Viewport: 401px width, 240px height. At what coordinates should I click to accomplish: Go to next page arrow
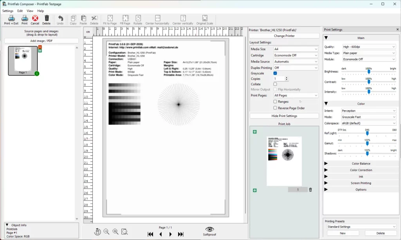click(x=170, y=234)
